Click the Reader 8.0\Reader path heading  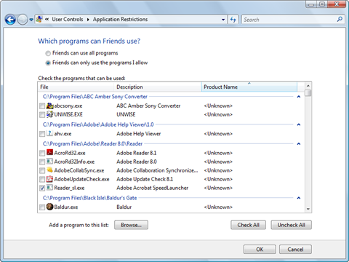pos(92,143)
